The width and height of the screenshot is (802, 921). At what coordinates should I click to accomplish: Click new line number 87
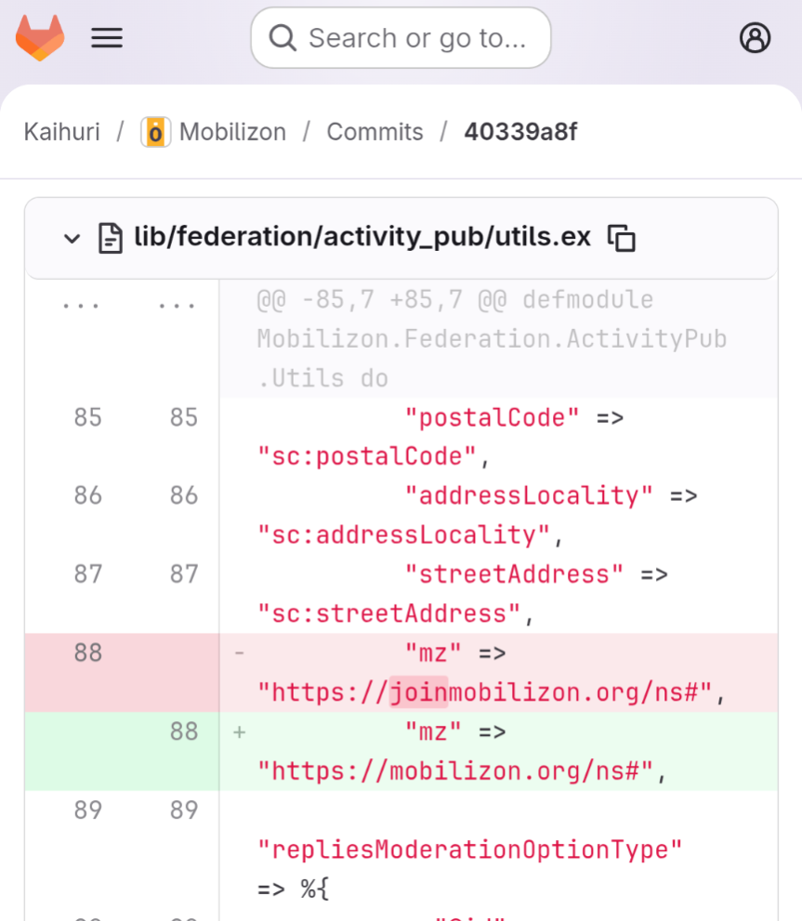point(184,574)
